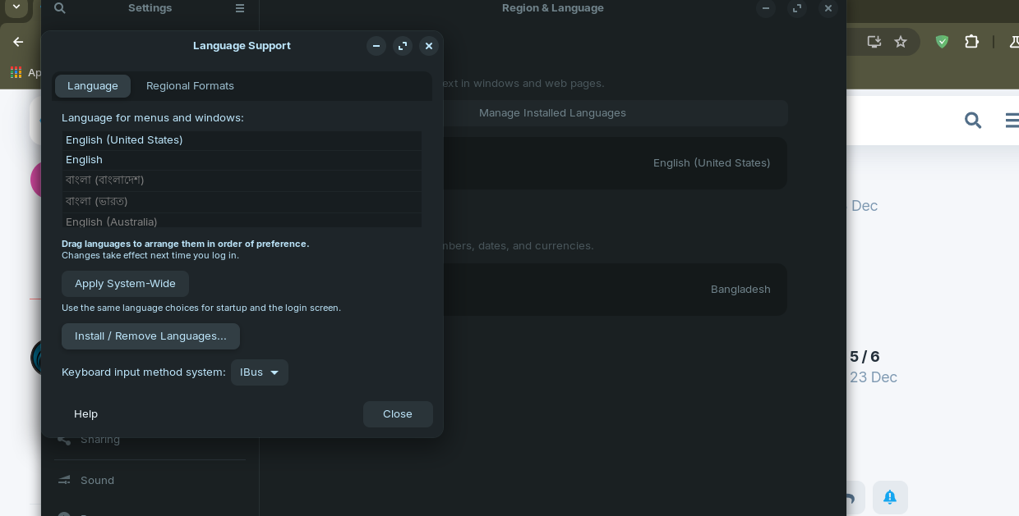Close the Region & Language window
The image size is (1019, 516).
828,8
